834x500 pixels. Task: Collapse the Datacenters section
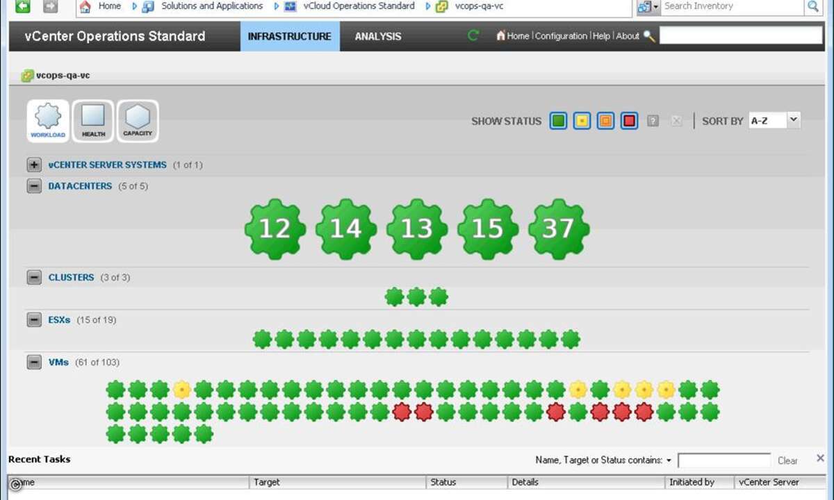tap(34, 186)
